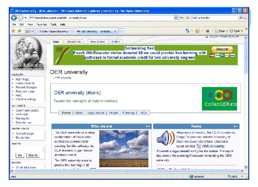Open Main Page in the navigation sidebar

[x=23, y=79]
